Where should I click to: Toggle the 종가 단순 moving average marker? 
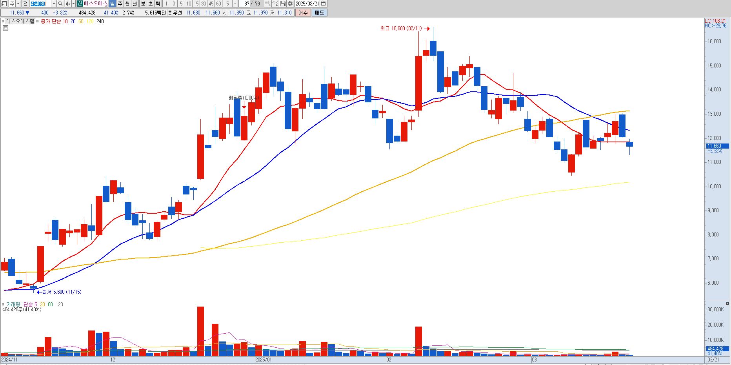click(37, 21)
